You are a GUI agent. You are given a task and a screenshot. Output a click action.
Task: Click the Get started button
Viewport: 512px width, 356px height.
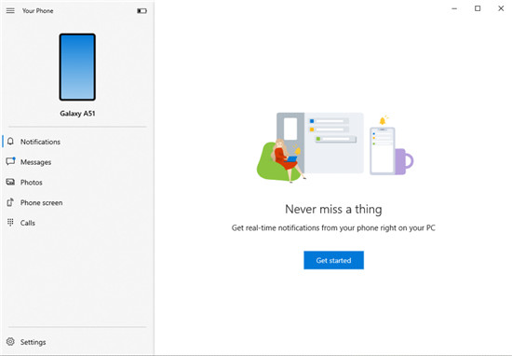[x=333, y=260]
